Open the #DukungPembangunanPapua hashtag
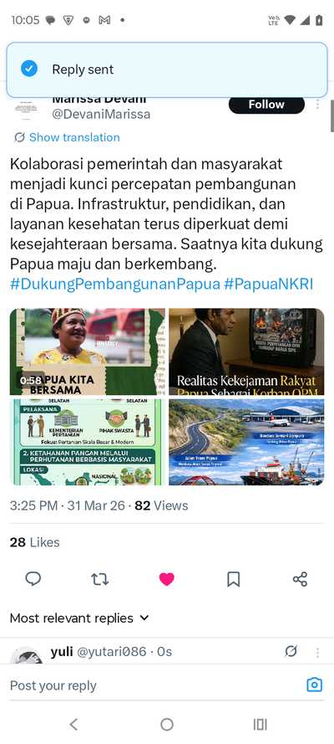Screen dimensions: 334x744 115,285
